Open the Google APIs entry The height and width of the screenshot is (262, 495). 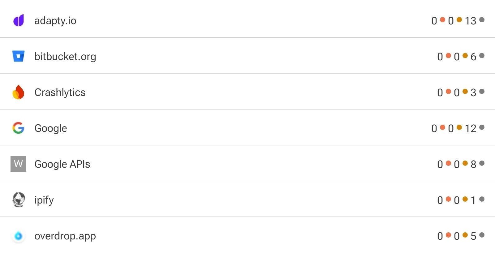[x=62, y=164]
